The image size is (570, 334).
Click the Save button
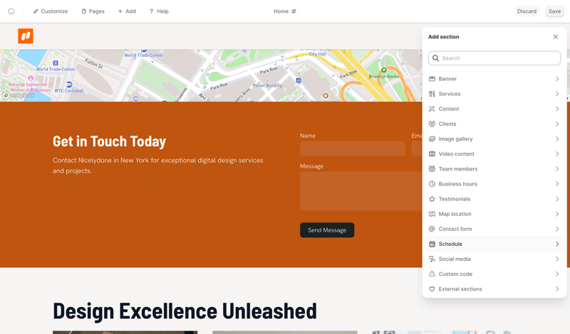coord(554,11)
